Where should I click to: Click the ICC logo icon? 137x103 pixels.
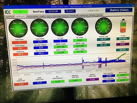(8, 12)
